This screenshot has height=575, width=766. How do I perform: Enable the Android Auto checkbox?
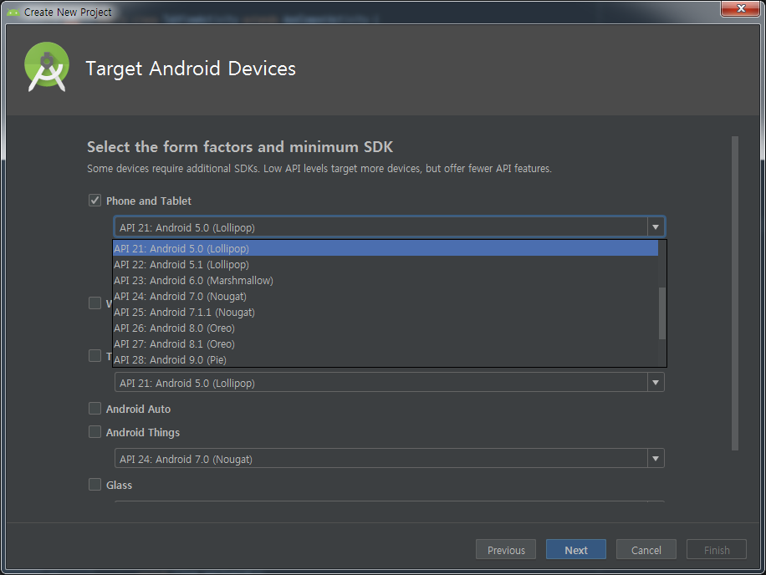tap(94, 408)
